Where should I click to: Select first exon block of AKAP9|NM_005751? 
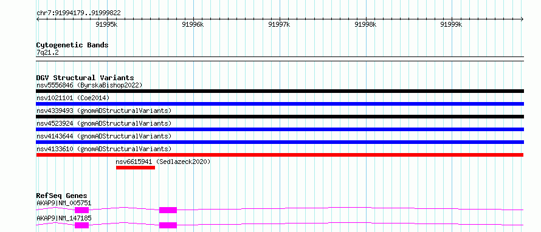coord(82,210)
